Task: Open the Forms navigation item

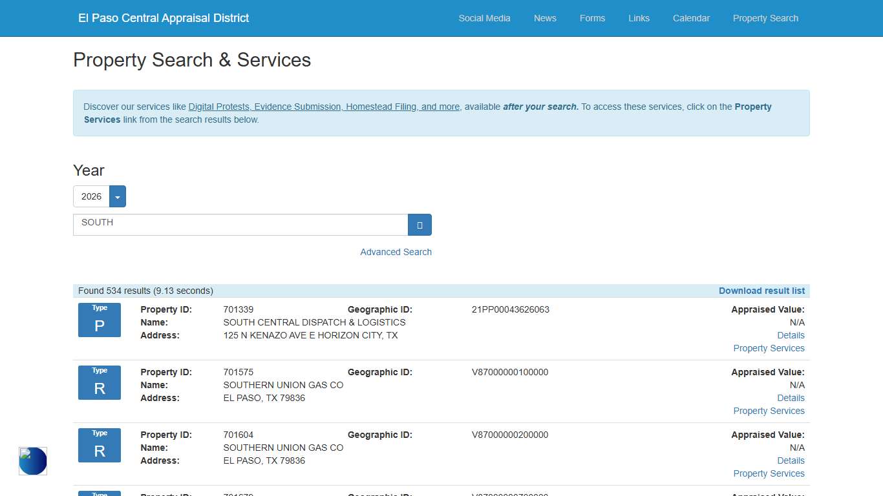Action: click(x=592, y=18)
